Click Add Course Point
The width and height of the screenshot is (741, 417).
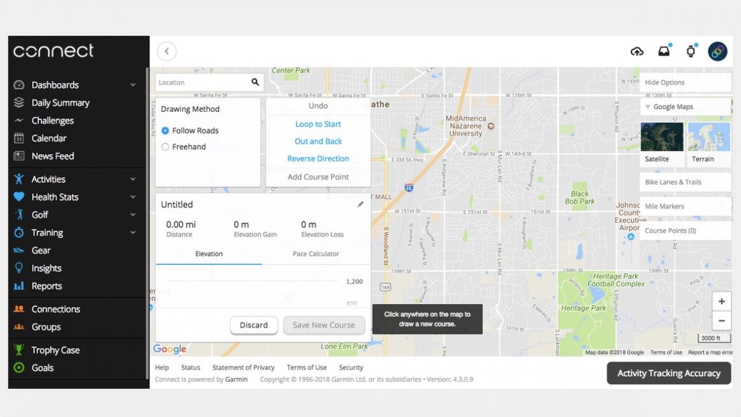pos(318,177)
